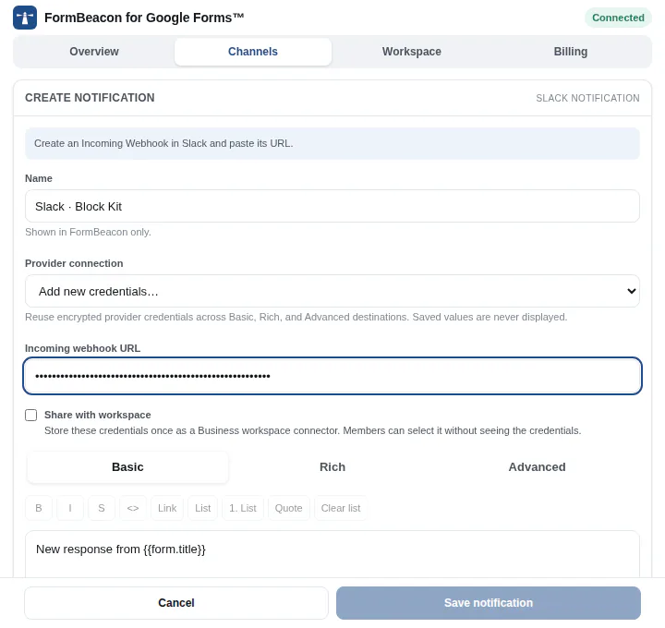Click the 'Store these credentials once' description

[x=312, y=430]
